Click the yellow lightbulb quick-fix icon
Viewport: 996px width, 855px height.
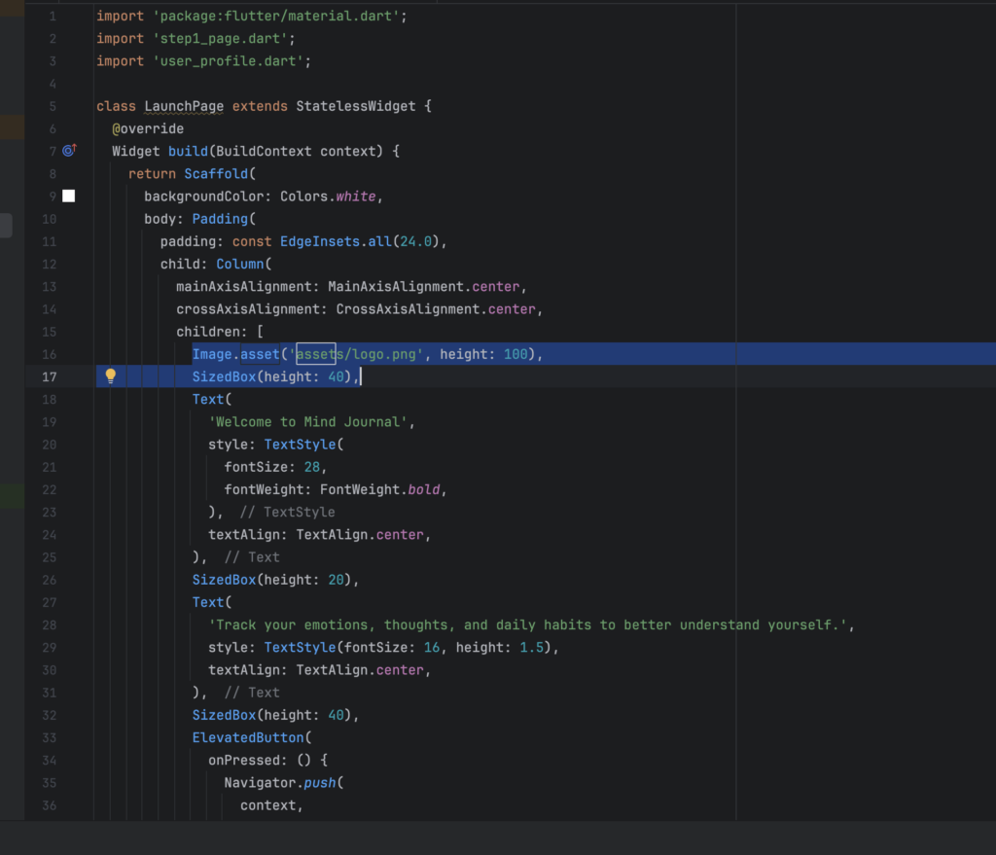tap(111, 376)
